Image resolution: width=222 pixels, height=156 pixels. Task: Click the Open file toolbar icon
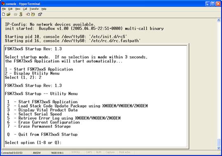pos(9,14)
